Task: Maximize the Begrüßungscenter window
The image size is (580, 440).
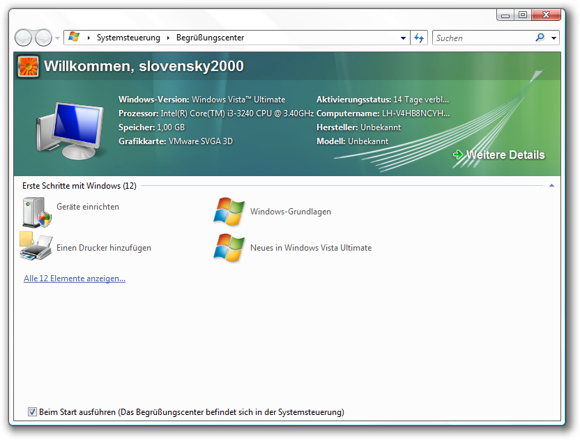Action: tap(523, 15)
